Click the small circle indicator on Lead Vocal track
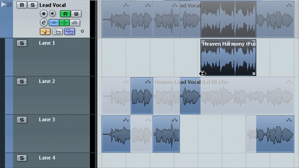This screenshot has width=299, height=168. point(82,31)
